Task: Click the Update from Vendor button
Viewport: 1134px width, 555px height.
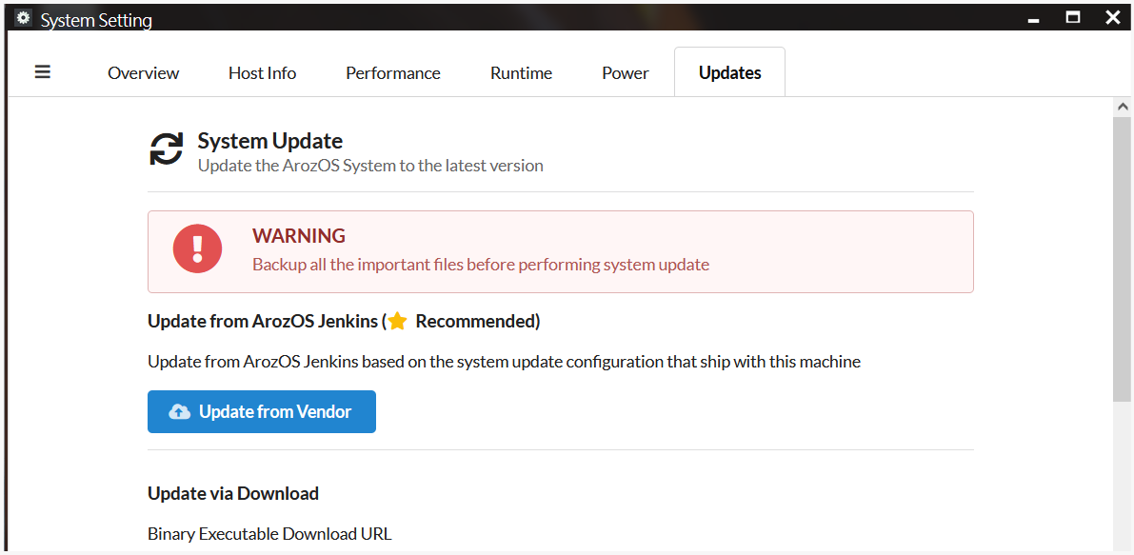Action: [262, 412]
